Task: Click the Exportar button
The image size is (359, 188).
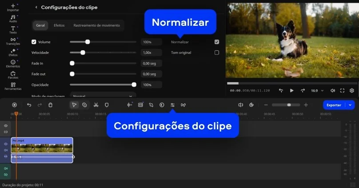Action: click(334, 105)
